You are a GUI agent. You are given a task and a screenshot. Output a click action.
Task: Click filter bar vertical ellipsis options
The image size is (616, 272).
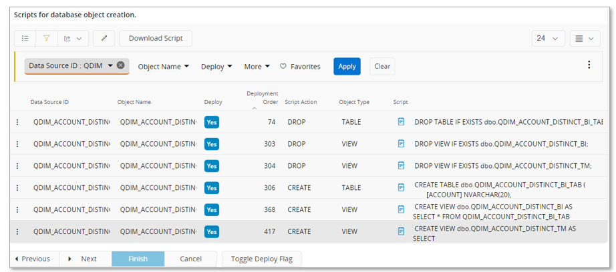[x=589, y=65]
